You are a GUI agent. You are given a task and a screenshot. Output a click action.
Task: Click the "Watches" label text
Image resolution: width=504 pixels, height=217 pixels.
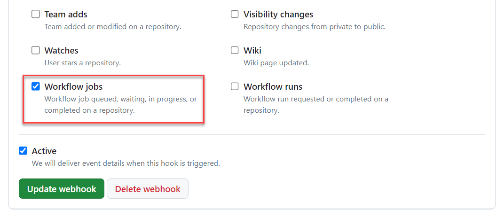pos(61,51)
